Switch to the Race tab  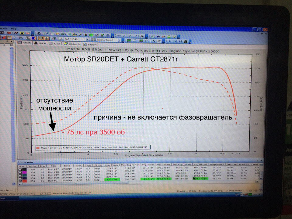(40, 43)
